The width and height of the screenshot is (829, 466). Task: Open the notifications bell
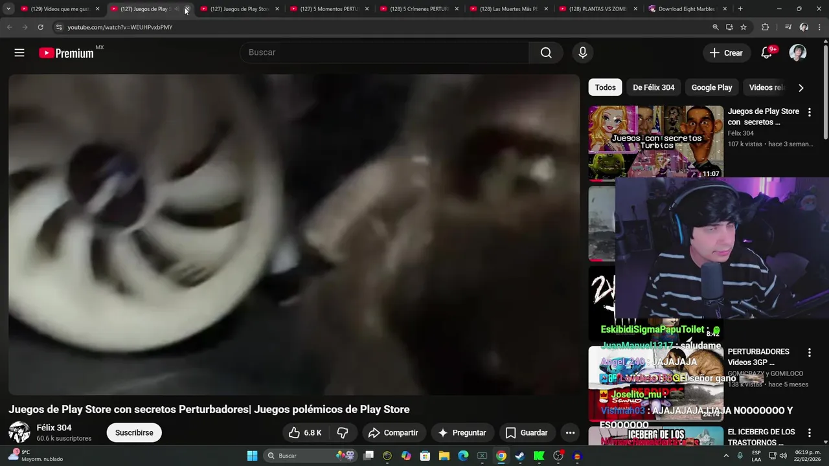767,53
